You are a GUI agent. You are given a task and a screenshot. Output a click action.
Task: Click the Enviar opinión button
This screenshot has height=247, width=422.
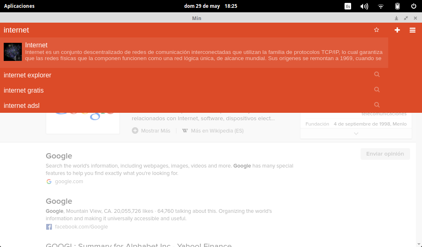pos(385,154)
